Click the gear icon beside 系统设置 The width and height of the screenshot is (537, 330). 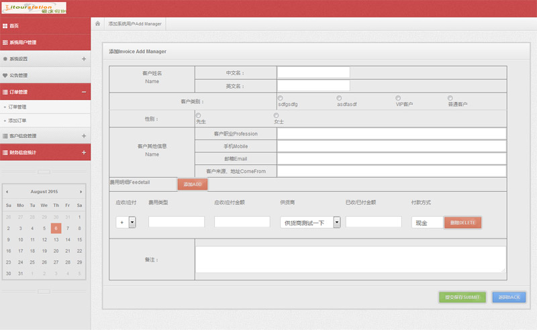(x=5, y=59)
